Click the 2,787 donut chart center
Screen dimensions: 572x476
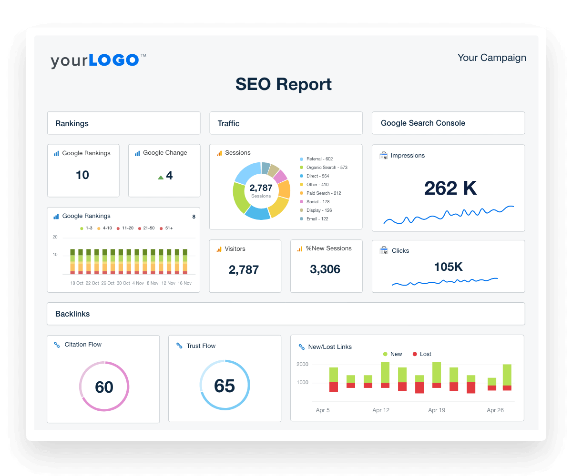pos(261,188)
